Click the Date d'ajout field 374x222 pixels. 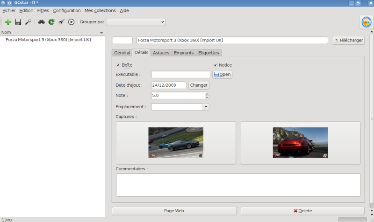[169, 85]
